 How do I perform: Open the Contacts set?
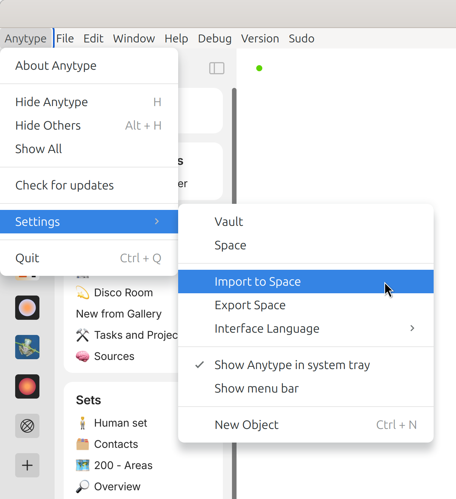(x=116, y=444)
